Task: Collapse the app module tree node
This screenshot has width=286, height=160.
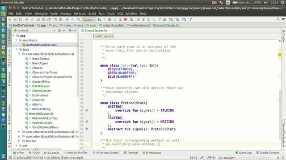Action: [13, 36]
